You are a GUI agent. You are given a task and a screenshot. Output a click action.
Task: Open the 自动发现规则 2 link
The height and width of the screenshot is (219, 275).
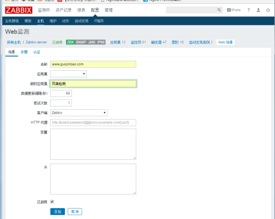(x=201, y=42)
